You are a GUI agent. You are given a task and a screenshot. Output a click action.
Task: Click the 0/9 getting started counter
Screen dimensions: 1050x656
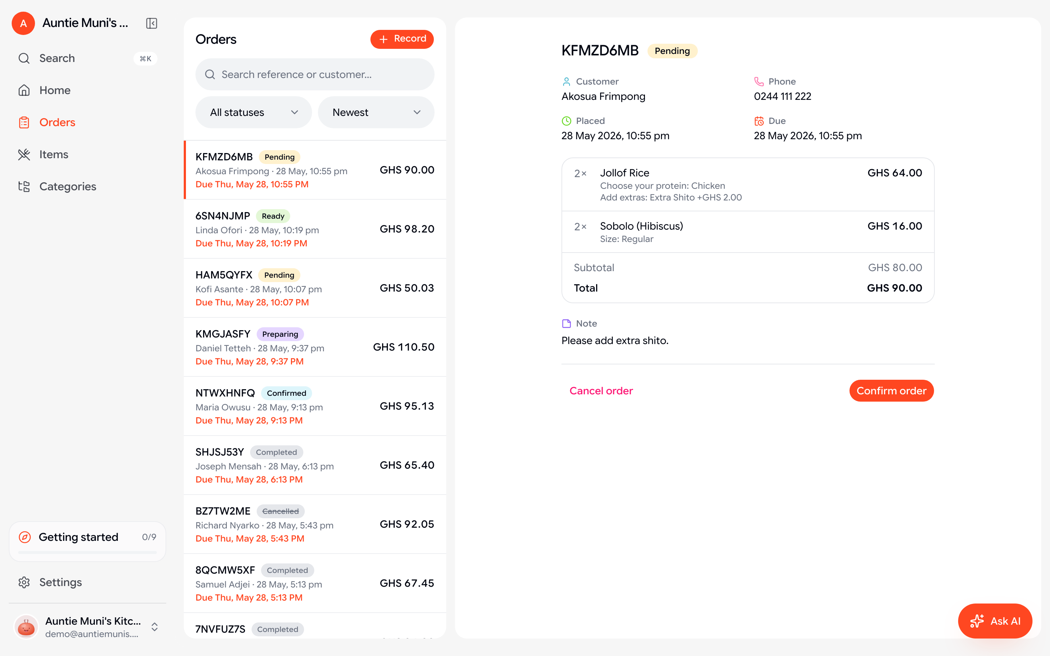149,537
